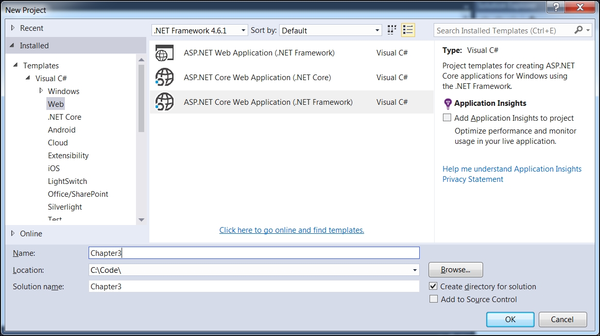600x336 pixels.
Task: Collapse the Templates tree node
Action: 15,65
